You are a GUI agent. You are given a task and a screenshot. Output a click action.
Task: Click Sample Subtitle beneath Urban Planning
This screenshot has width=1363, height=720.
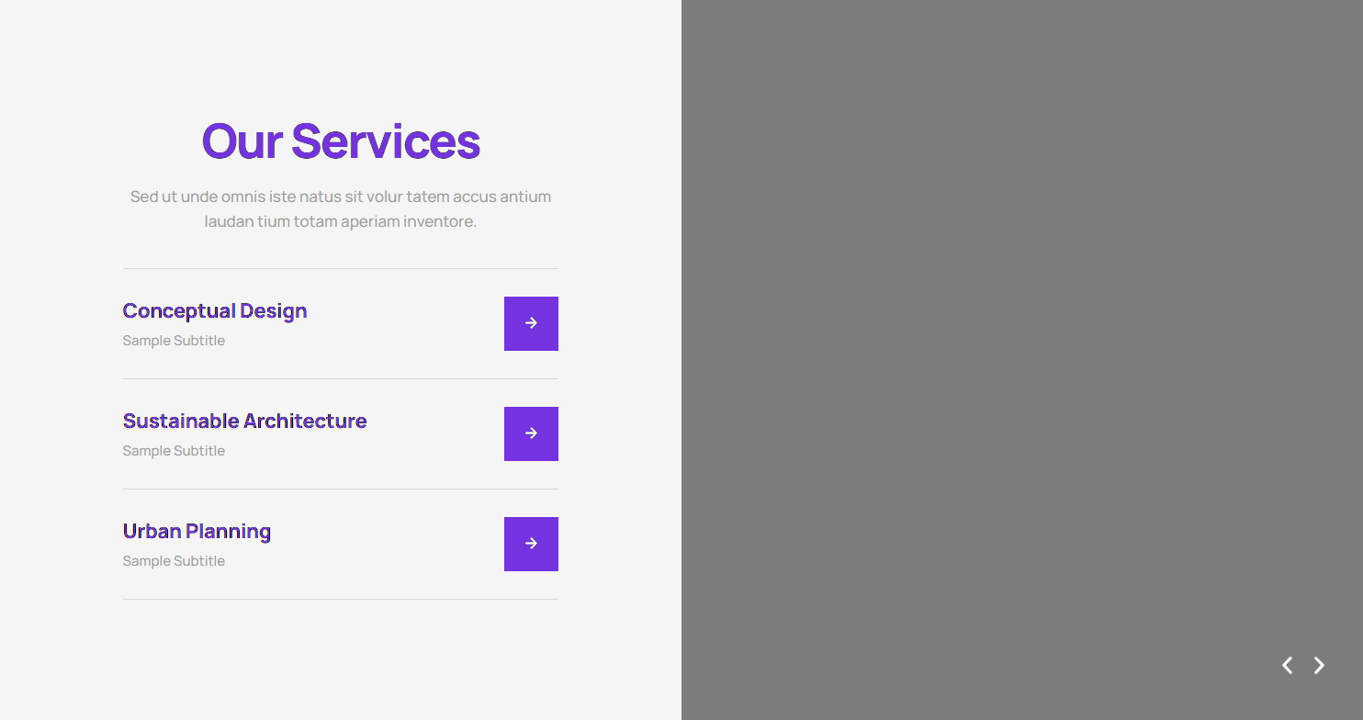[x=174, y=561]
